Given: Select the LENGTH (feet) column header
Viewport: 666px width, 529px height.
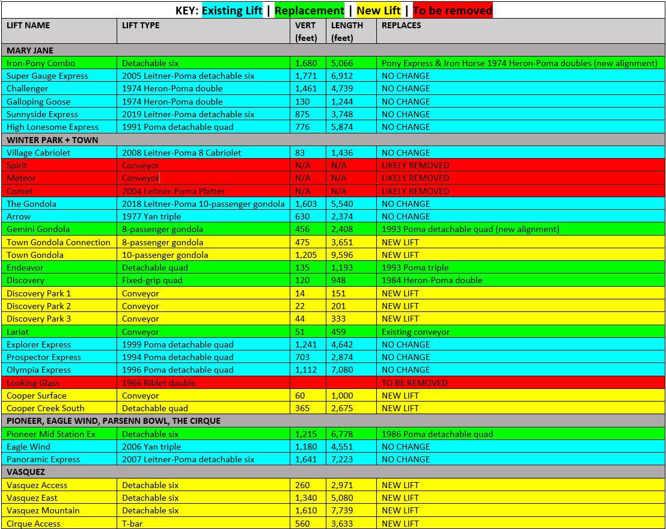Looking at the screenshot, I should [351, 31].
